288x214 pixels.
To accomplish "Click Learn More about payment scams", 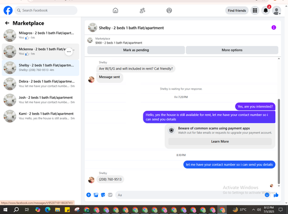I will tap(220, 142).
